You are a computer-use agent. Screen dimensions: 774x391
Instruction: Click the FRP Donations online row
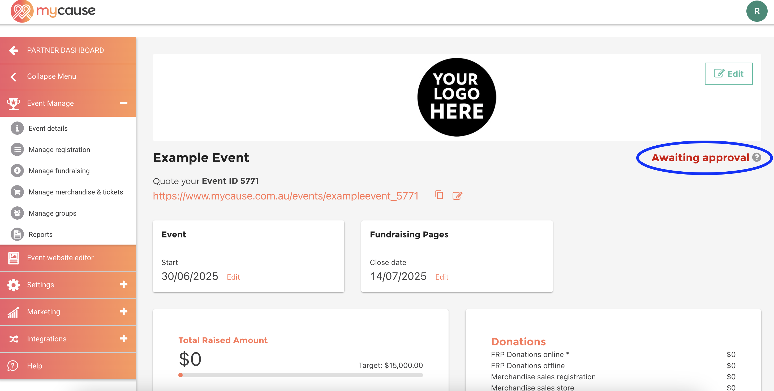(613, 355)
